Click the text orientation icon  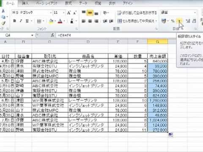105,13
